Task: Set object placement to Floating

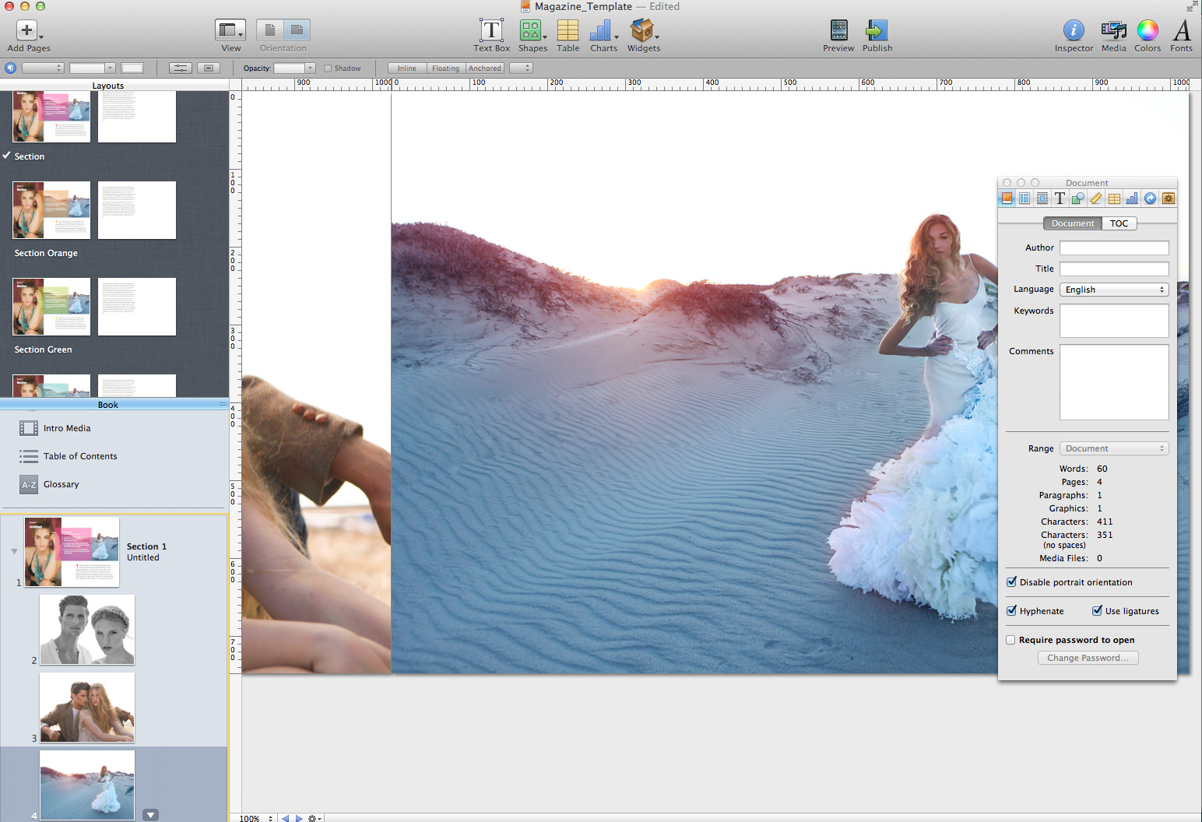Action: coord(446,68)
